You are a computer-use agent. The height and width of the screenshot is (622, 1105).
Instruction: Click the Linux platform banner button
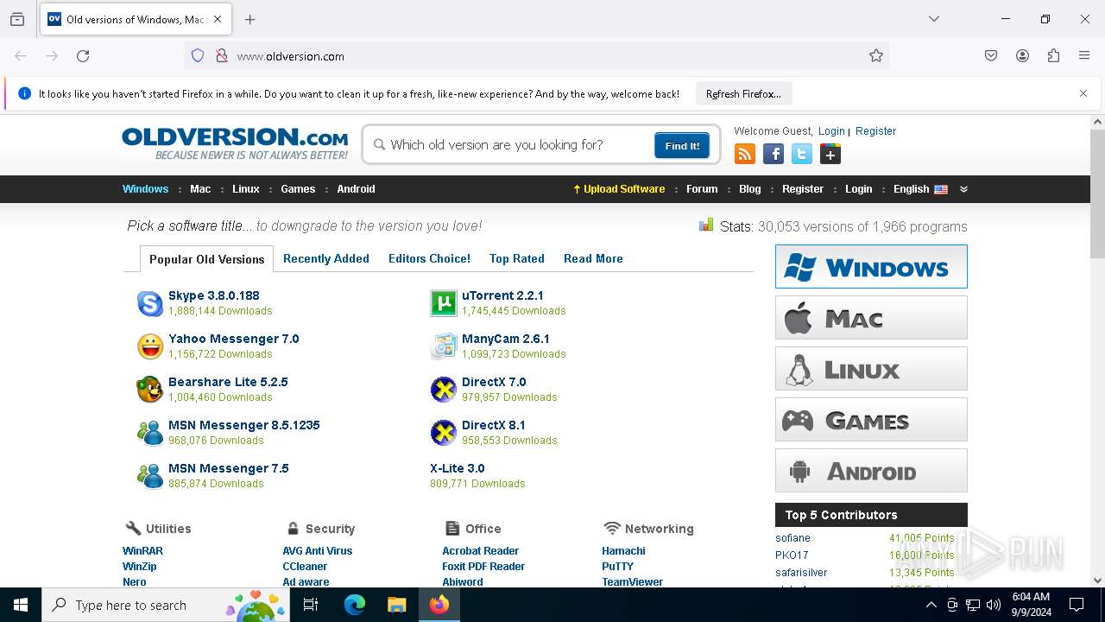(871, 369)
